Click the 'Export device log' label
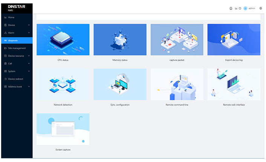 [x=234, y=60]
